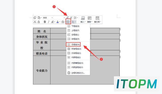This screenshot has width=162, height=94.
Task: Expand the font size dropdown box
Action: click(x=59, y=18)
